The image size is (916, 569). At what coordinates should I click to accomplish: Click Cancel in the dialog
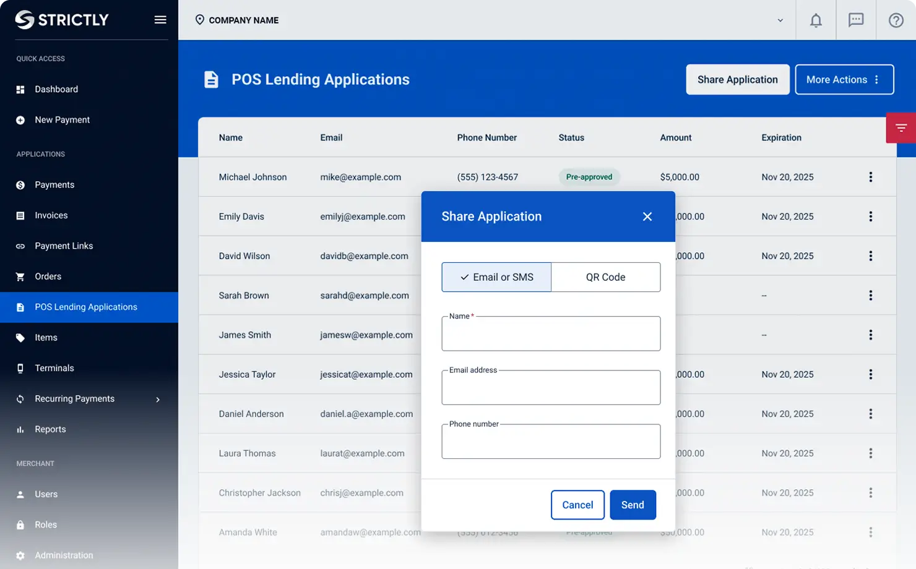click(577, 505)
